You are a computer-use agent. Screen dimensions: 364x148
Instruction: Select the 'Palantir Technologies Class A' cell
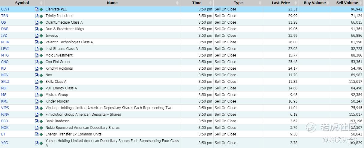tap(112, 42)
